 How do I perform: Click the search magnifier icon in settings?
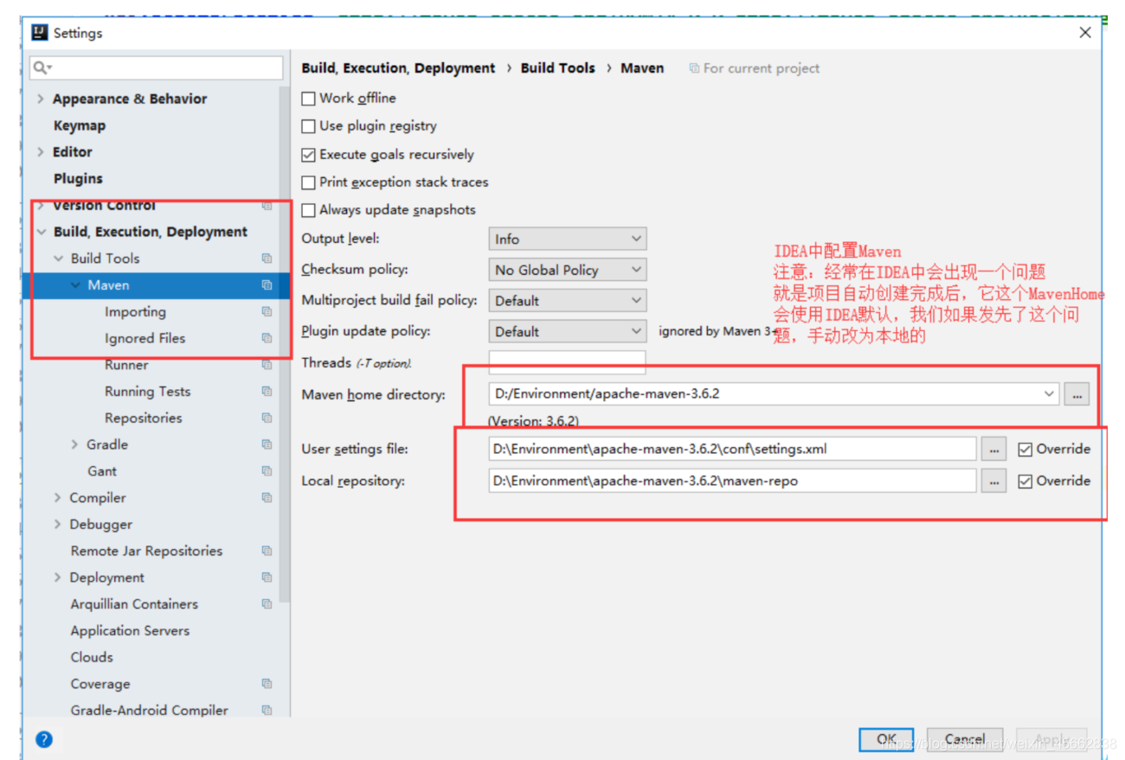(x=41, y=68)
